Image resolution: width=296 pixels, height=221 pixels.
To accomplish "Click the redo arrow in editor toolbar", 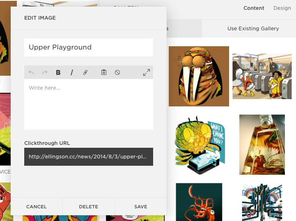I will pos(45,72).
